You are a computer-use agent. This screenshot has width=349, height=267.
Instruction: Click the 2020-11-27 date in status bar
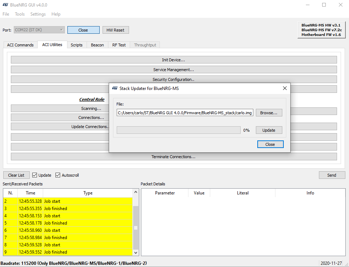(331, 263)
